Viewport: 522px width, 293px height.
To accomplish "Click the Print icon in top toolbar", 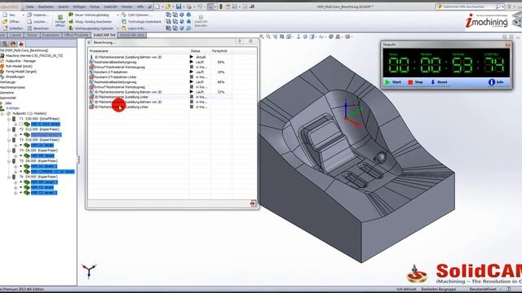I will coord(189,7).
